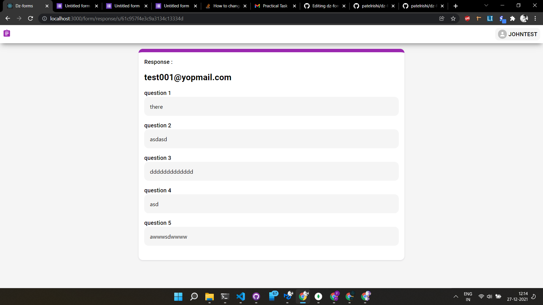Click the browser back button

(7, 18)
